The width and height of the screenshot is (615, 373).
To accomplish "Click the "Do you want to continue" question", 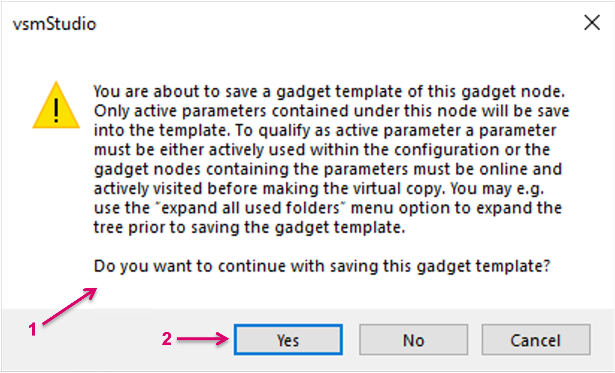I will tap(322, 266).
